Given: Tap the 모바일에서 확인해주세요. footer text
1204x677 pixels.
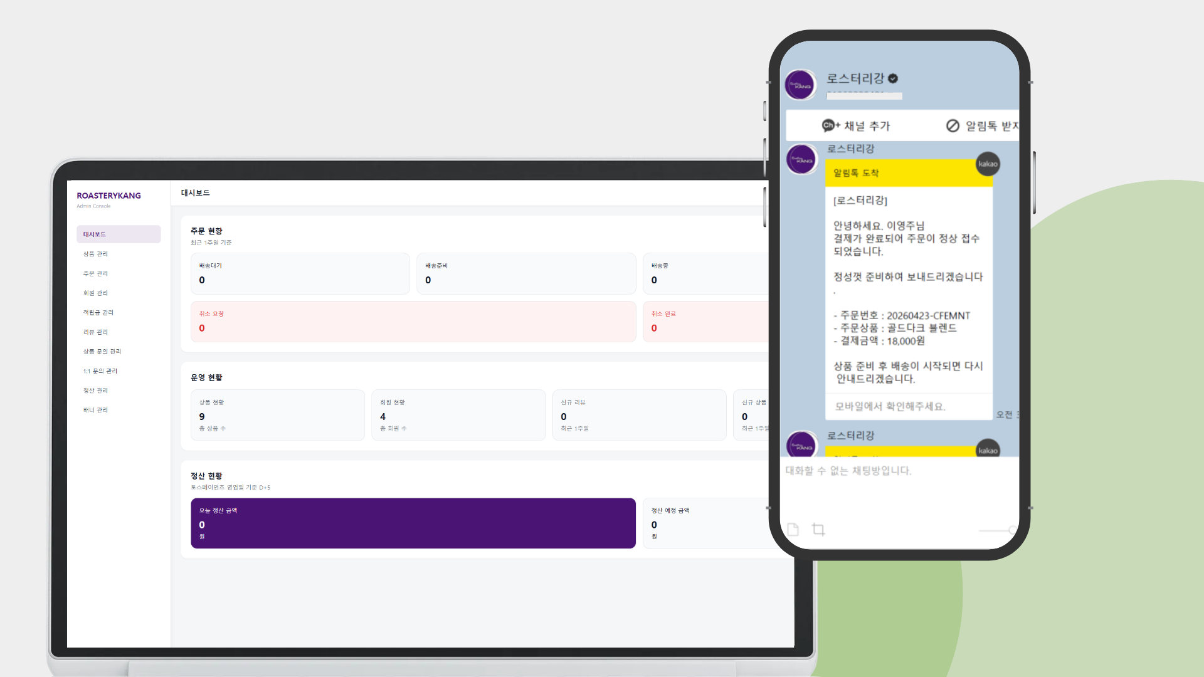Looking at the screenshot, I should 890,407.
